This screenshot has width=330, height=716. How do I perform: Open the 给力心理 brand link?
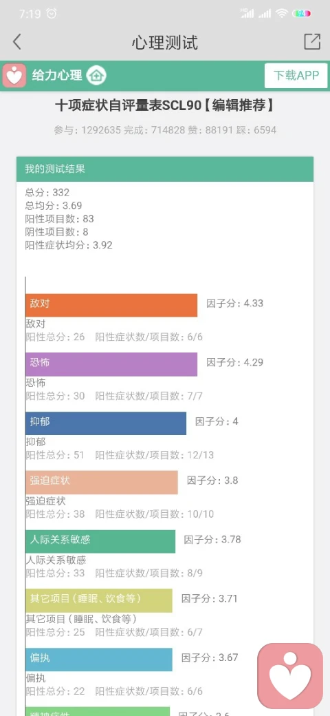click(x=57, y=75)
